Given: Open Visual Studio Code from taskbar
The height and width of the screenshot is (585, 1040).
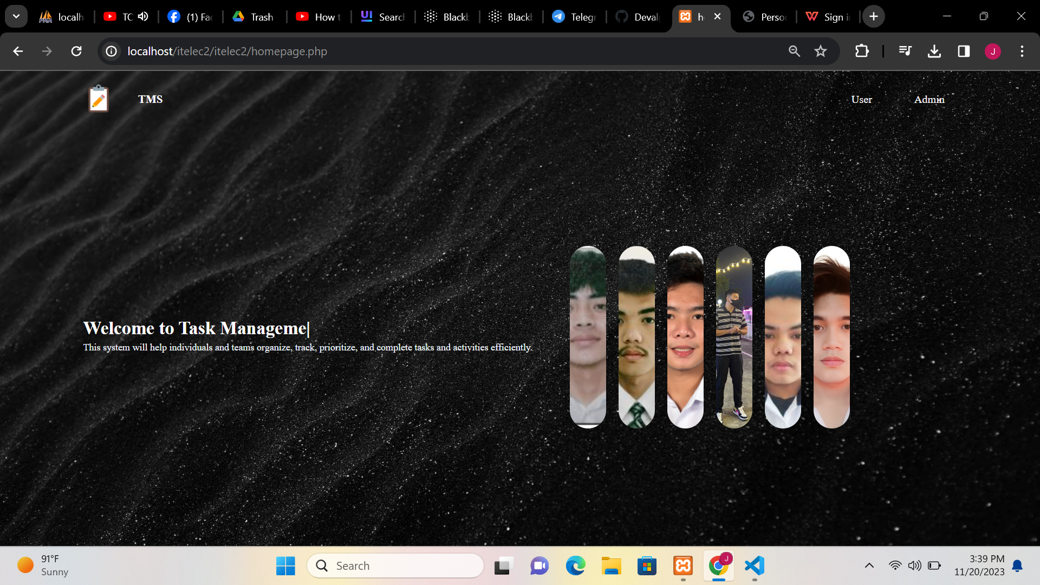Looking at the screenshot, I should [755, 565].
